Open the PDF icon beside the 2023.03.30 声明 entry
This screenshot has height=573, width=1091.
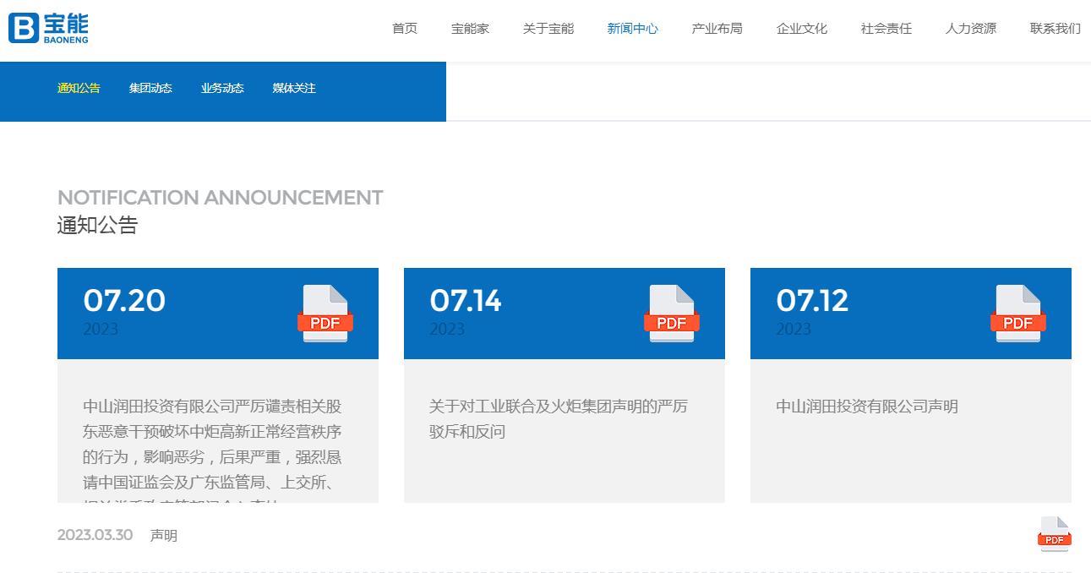(1053, 534)
